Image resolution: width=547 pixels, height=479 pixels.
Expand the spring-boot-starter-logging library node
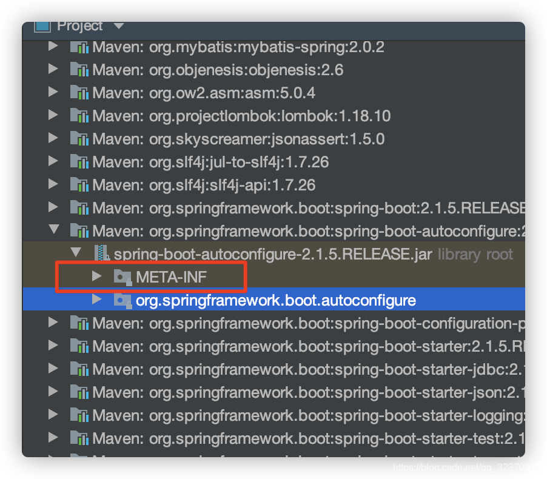click(53, 415)
